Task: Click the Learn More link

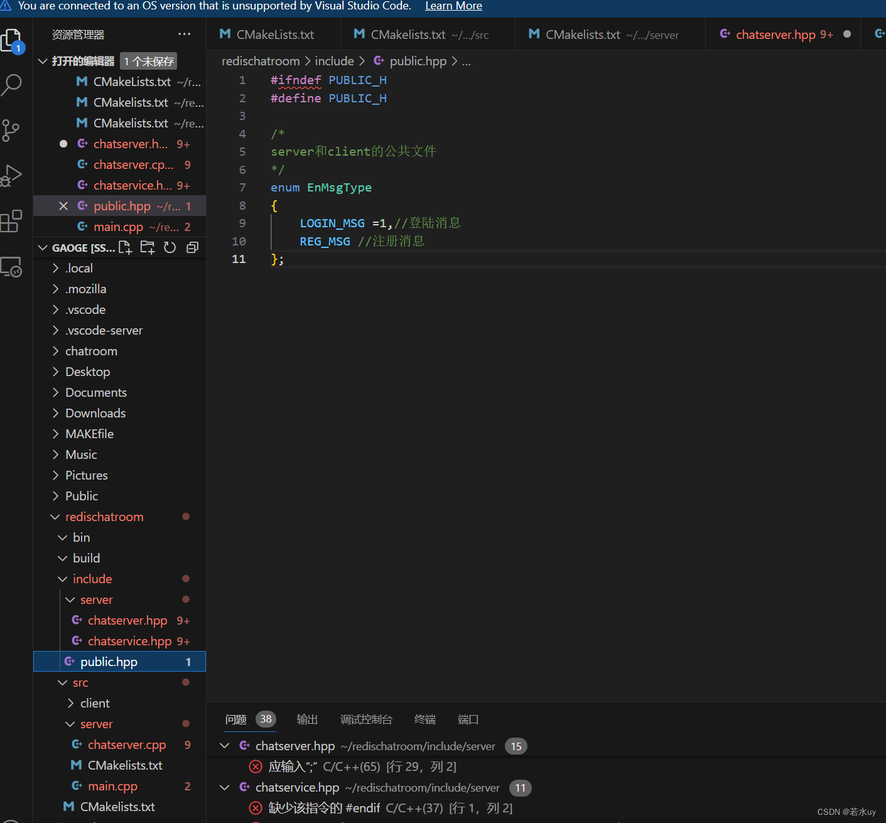Action: pos(453,6)
